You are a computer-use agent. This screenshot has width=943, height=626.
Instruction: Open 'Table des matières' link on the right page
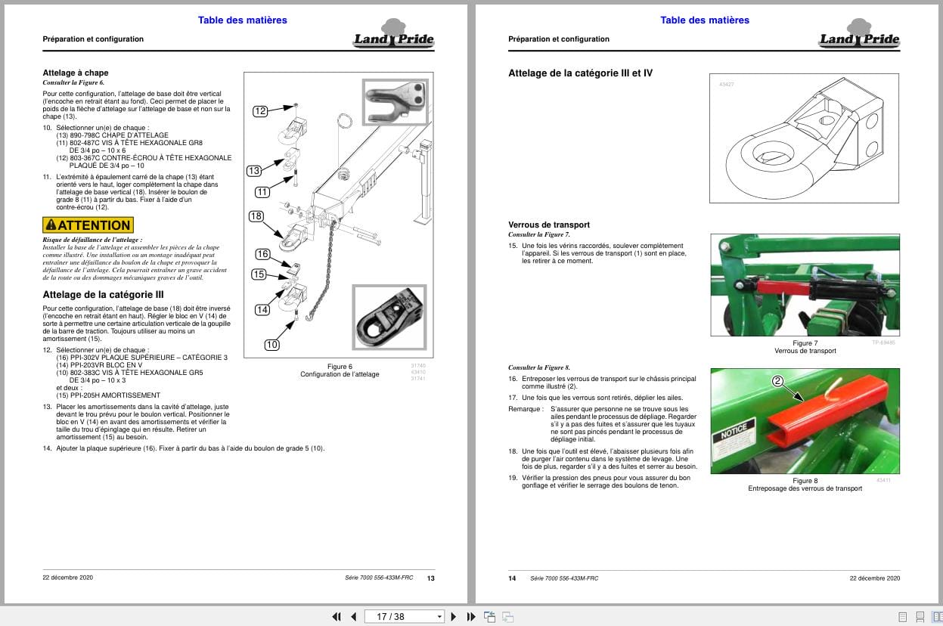click(x=705, y=20)
